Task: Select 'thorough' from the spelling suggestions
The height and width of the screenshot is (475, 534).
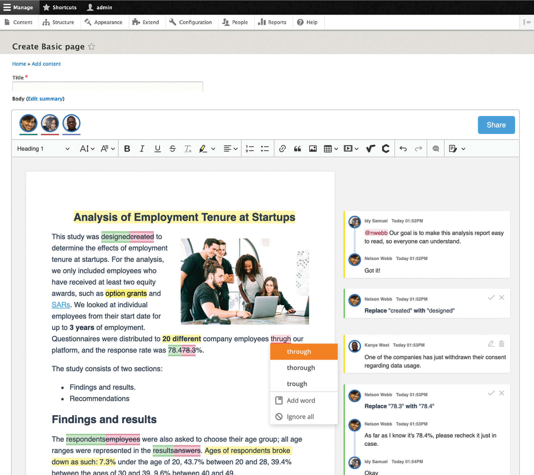Action: tap(301, 368)
